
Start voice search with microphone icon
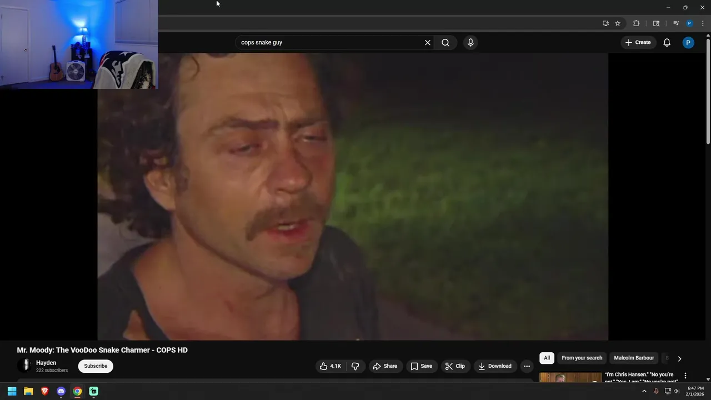(470, 42)
